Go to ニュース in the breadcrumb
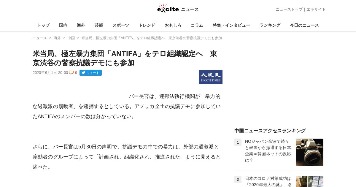Viewport: 356px width, 187px height. 40,38
